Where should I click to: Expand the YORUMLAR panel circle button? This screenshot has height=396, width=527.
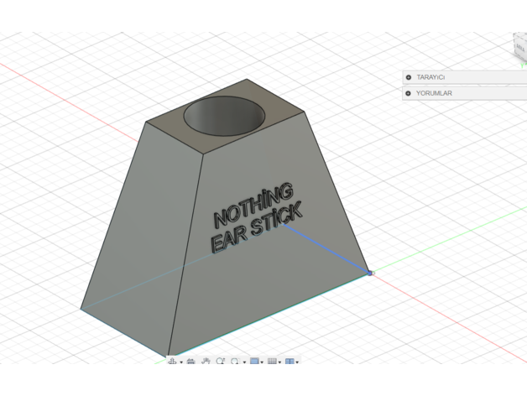[409, 93]
